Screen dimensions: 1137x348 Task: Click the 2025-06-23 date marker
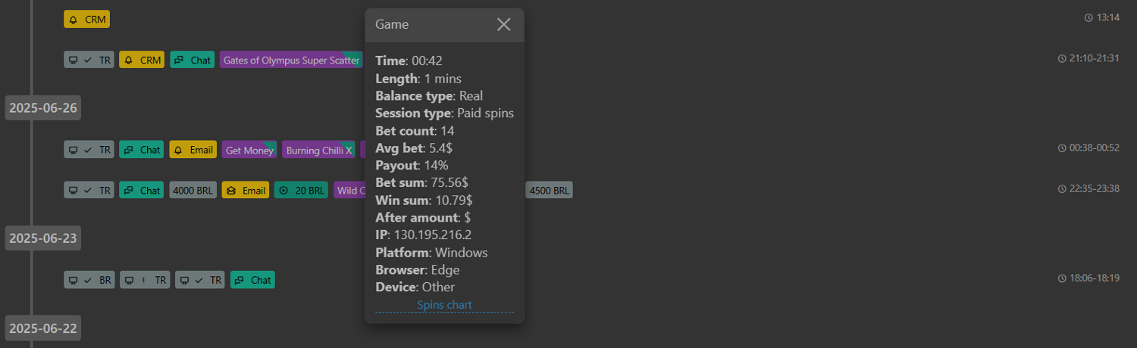(43, 238)
